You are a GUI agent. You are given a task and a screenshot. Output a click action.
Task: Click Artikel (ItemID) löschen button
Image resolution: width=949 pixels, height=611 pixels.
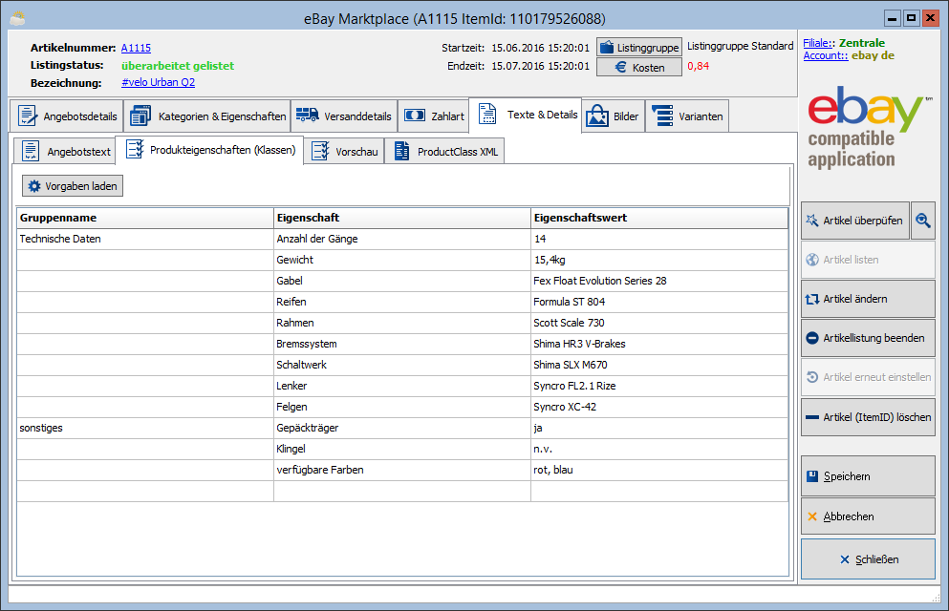point(868,417)
